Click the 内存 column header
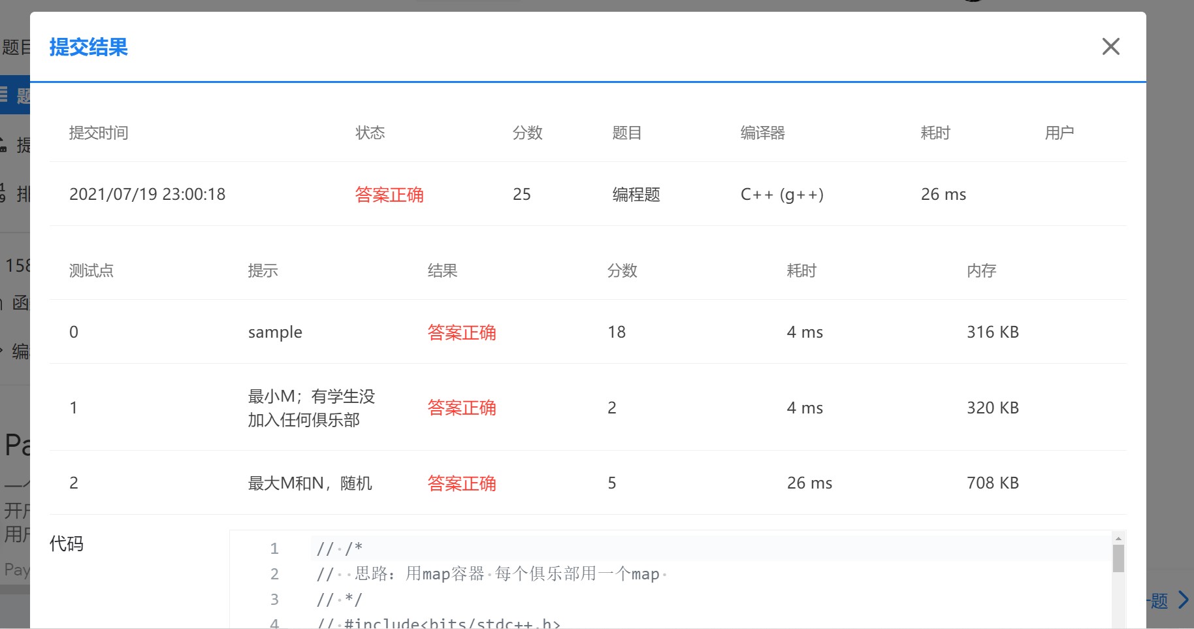The height and width of the screenshot is (629, 1194). [981, 270]
